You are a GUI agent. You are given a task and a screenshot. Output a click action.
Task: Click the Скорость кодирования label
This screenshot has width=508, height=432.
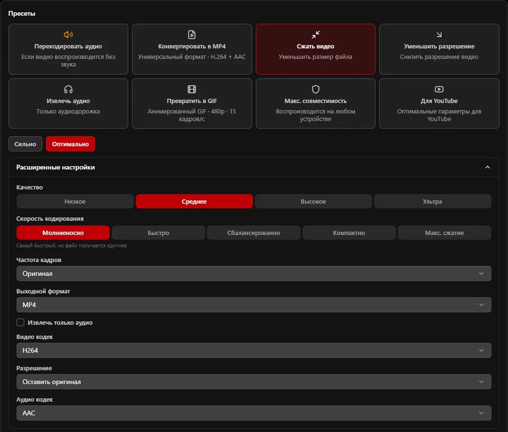click(50, 218)
